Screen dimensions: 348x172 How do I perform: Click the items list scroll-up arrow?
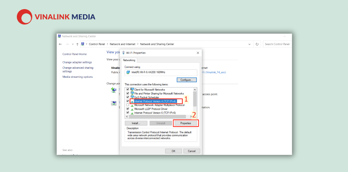click(x=195, y=89)
